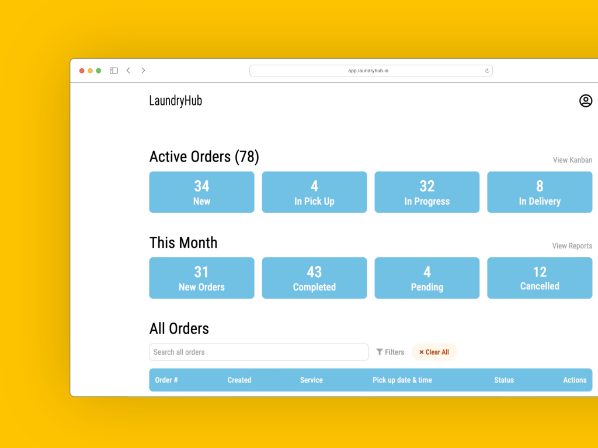Go forward using browser forward arrow
The height and width of the screenshot is (448, 598).
pyautogui.click(x=143, y=71)
